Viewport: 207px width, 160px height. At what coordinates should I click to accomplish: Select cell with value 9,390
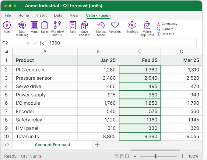tap(140, 137)
